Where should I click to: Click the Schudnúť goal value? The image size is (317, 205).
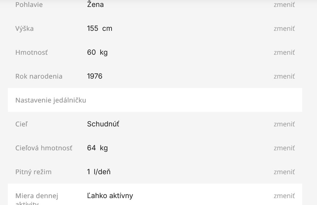[103, 124]
